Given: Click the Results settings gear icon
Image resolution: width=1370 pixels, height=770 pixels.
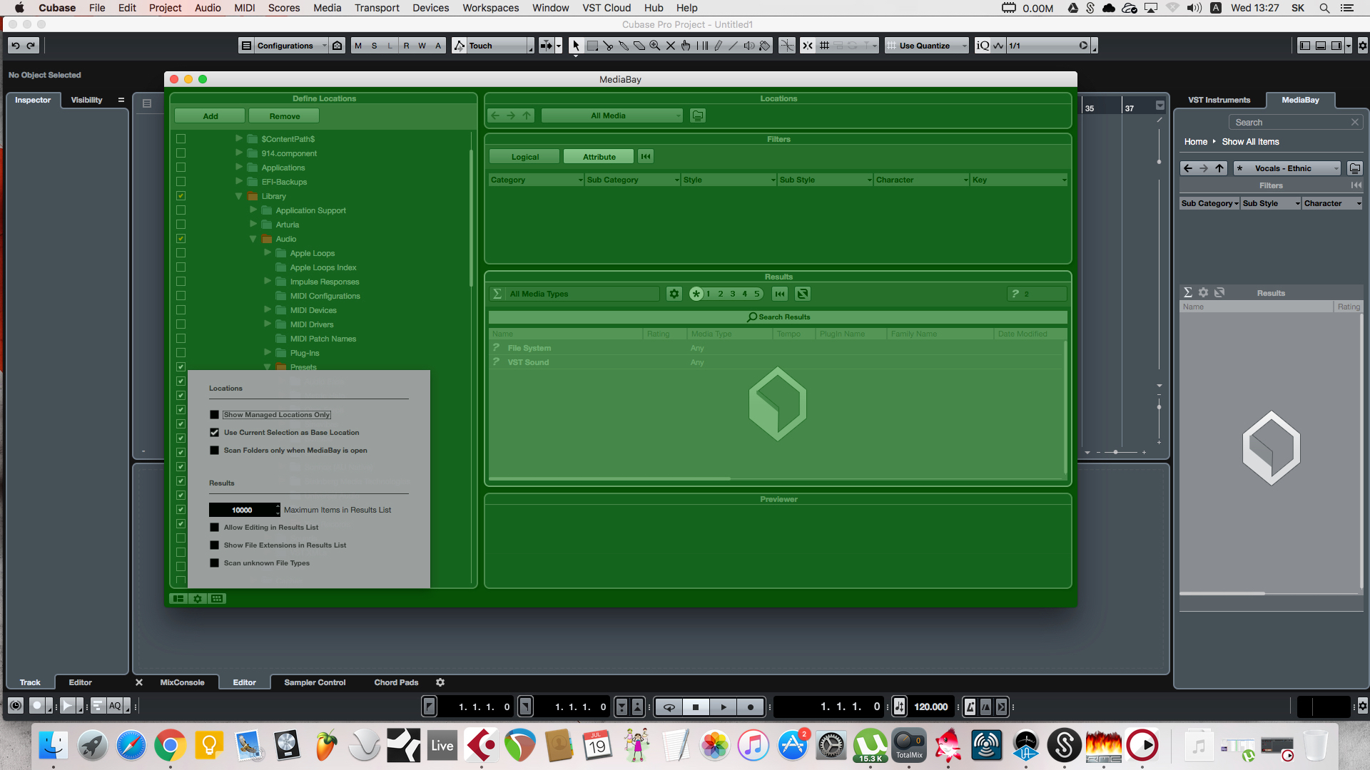Looking at the screenshot, I should click(674, 294).
